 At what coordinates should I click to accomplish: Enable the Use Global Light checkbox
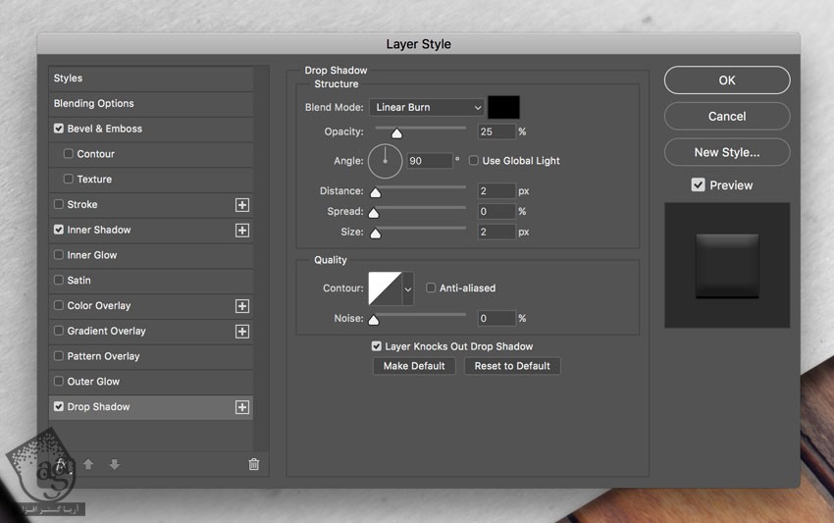(x=474, y=161)
